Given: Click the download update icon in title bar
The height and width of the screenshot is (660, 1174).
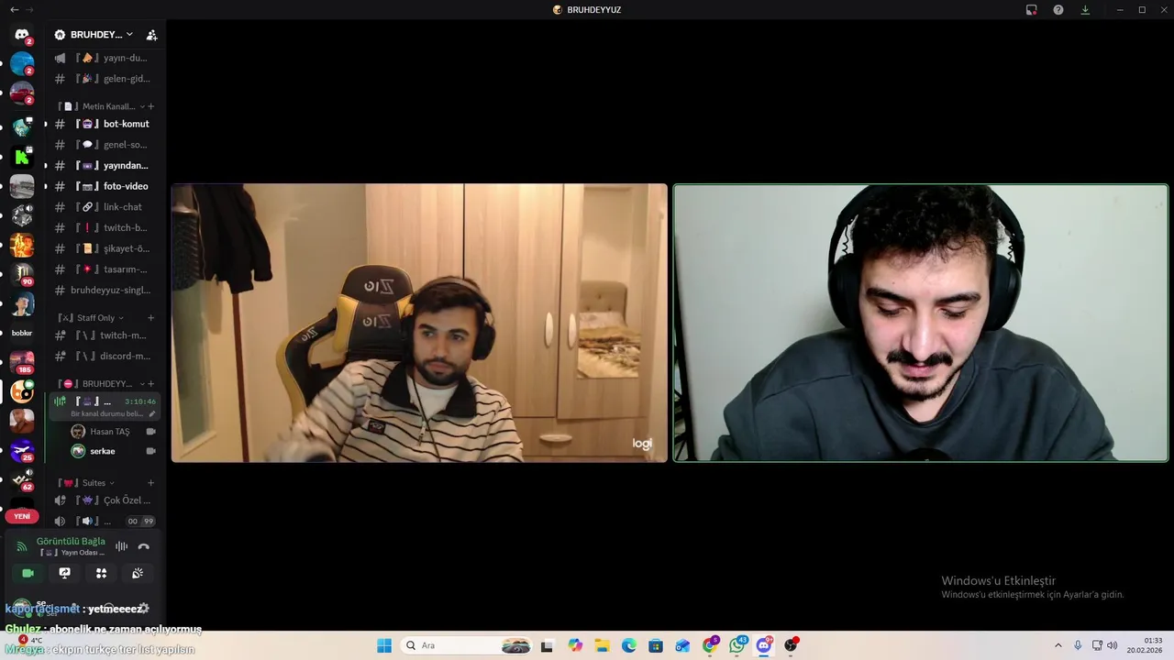Looking at the screenshot, I should pos(1085,9).
